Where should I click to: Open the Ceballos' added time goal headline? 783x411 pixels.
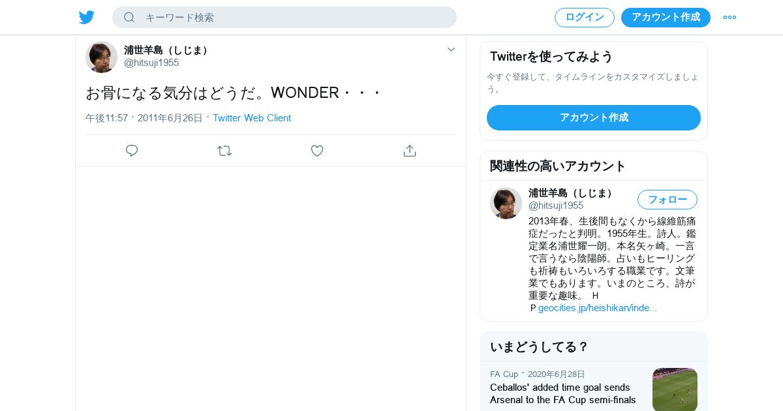[563, 393]
